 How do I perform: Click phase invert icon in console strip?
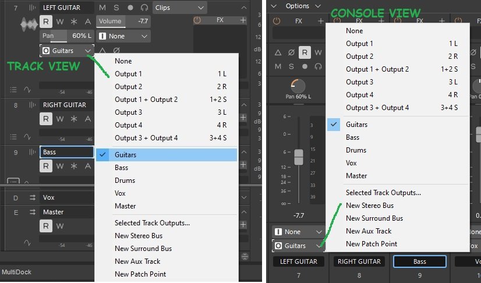click(291, 52)
